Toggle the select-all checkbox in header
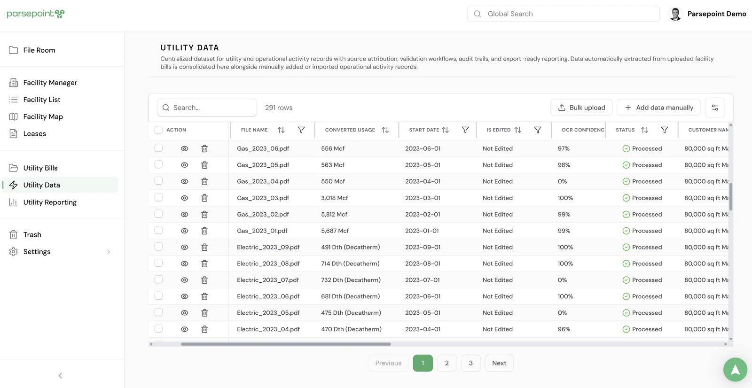Viewport: 752px width, 388px height. point(158,130)
